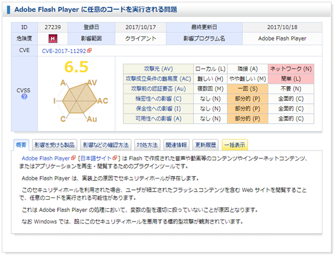The width and height of the screenshot is (334, 255).
Task: Click the ID value 27239
Action: point(53,27)
